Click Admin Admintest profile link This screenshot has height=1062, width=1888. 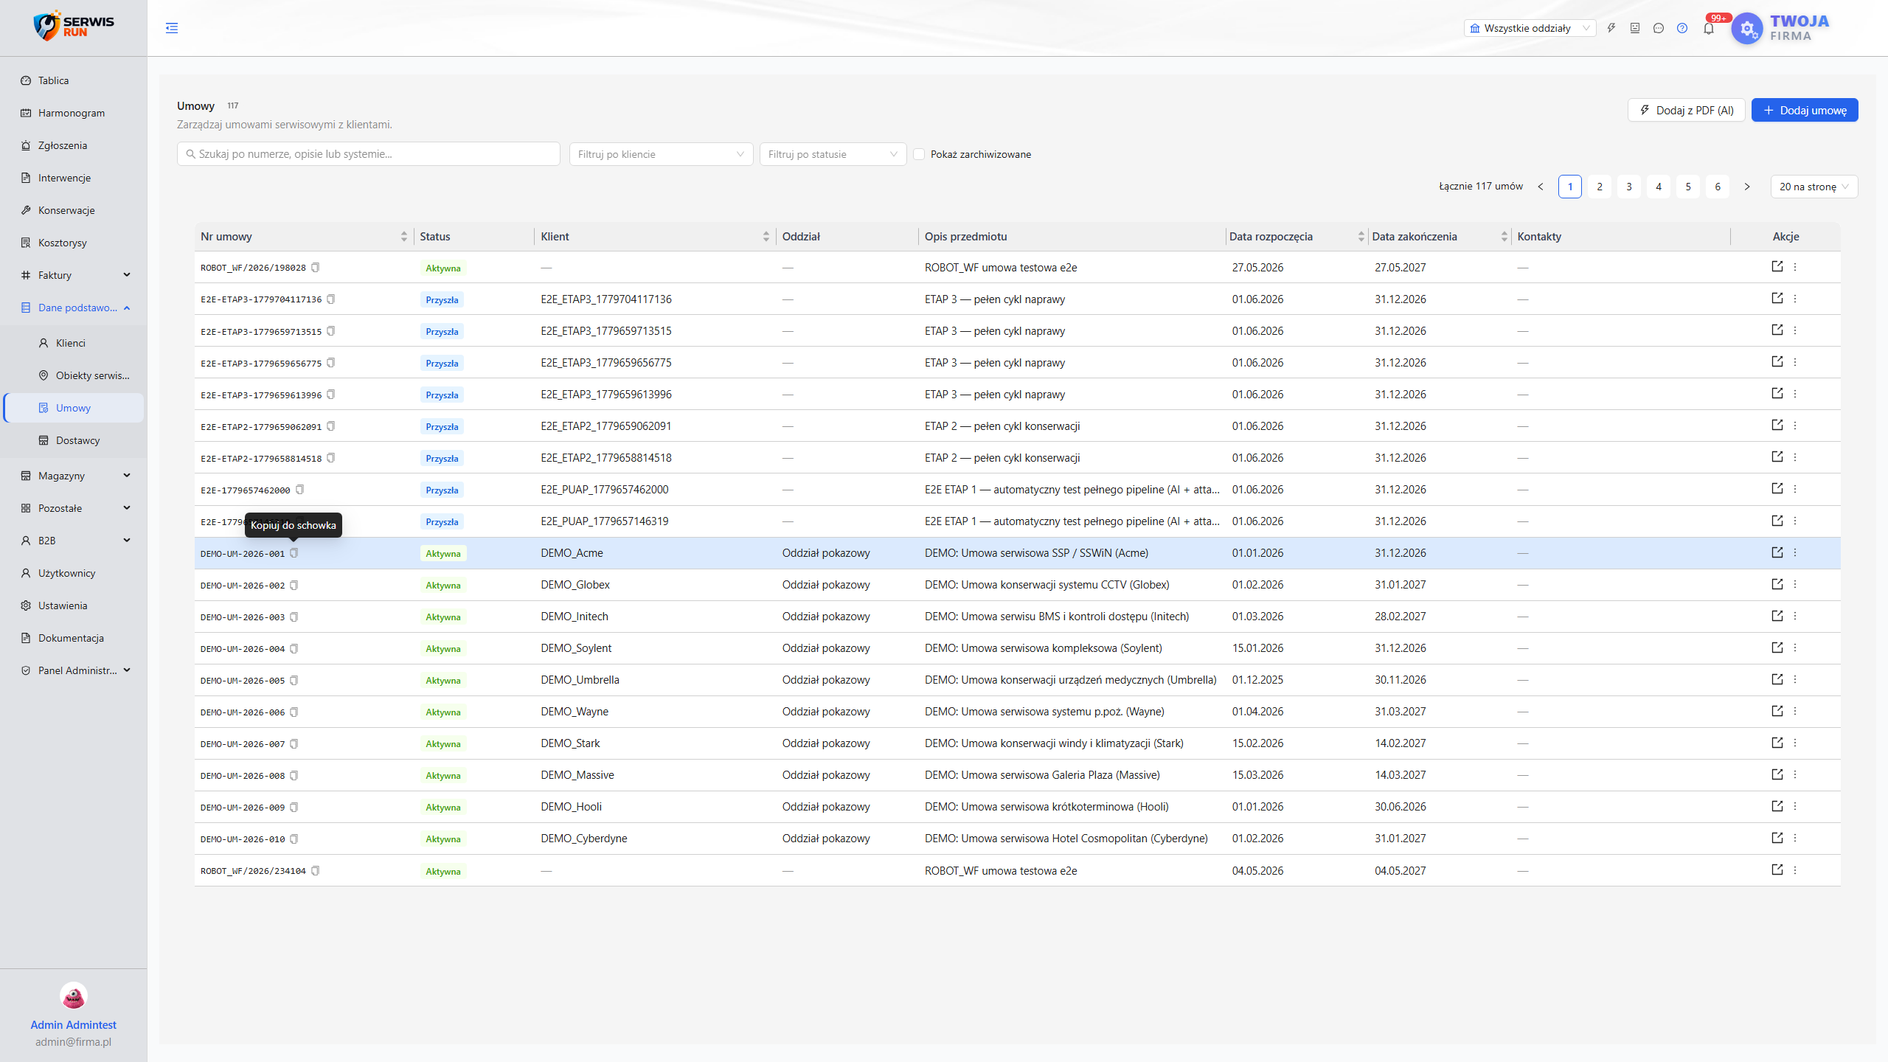point(74,1024)
